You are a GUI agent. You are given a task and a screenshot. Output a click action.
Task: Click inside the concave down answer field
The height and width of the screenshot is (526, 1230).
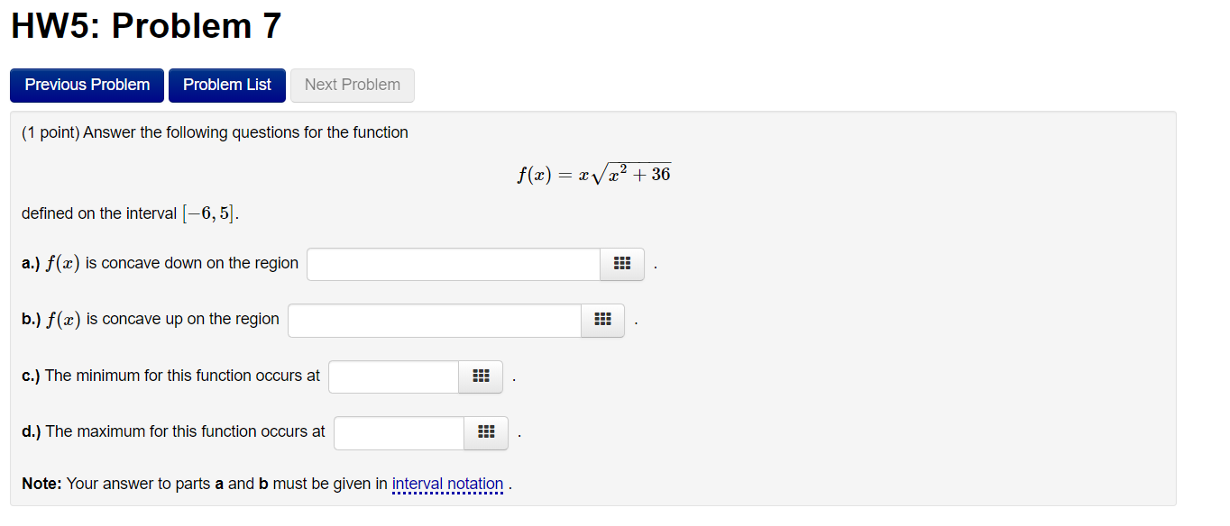click(x=453, y=264)
